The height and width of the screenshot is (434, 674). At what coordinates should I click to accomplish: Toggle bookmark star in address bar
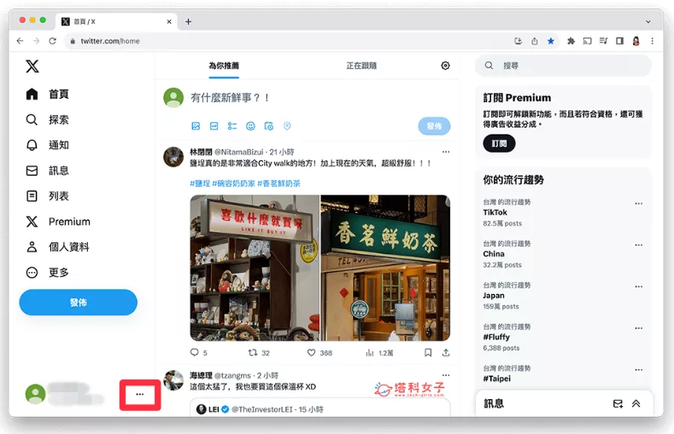pyautogui.click(x=551, y=41)
